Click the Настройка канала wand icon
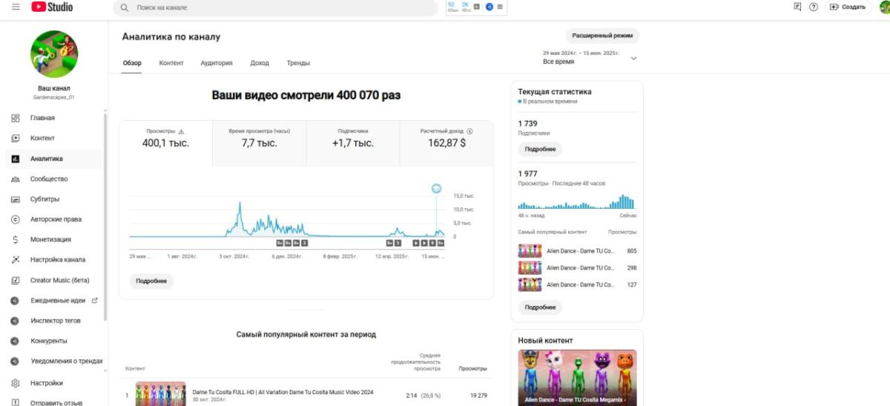 pyautogui.click(x=16, y=260)
